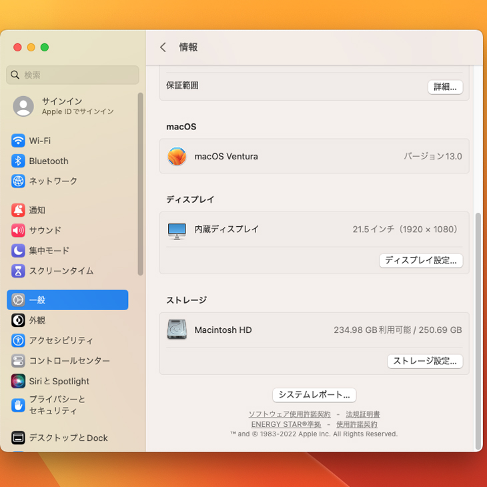Minimize the window with yellow button
487x487 pixels.
point(31,47)
